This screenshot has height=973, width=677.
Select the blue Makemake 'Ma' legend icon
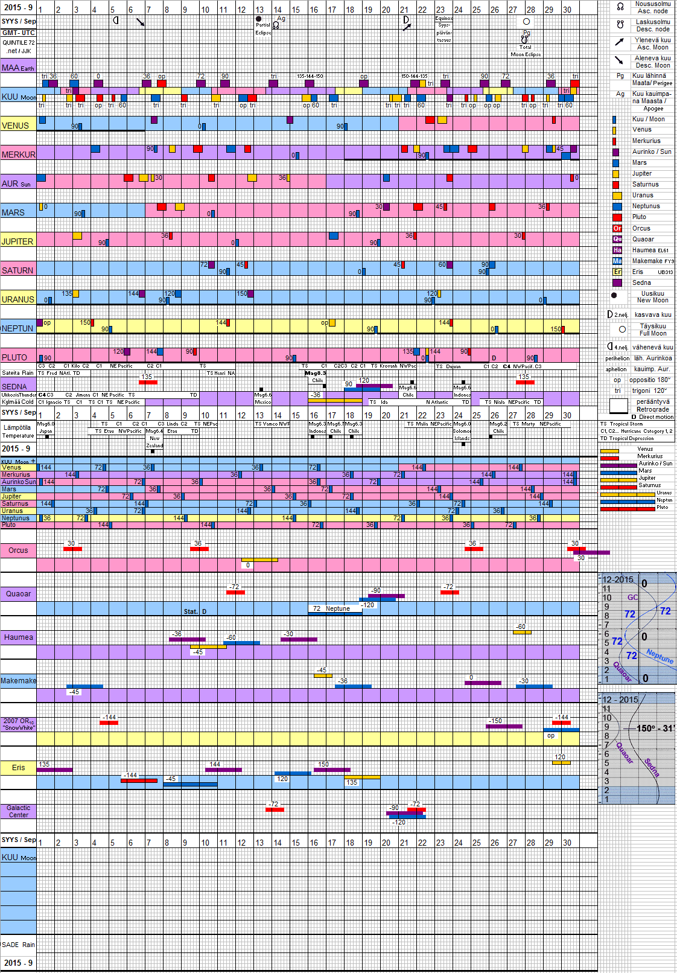(617, 261)
